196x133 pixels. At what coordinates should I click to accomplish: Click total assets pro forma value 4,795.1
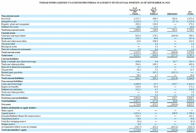click(x=191, y=55)
